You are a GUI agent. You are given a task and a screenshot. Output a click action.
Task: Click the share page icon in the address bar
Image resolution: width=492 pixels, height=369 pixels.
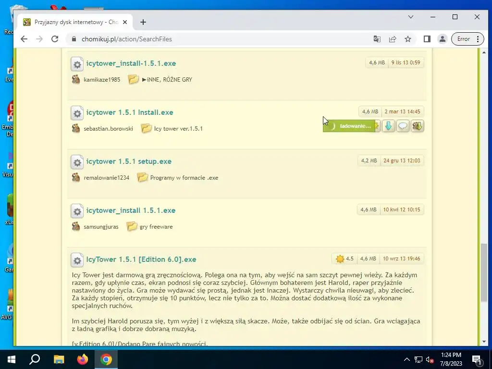392,39
